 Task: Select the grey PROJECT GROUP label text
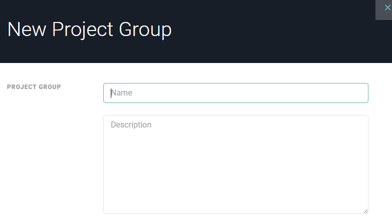tap(34, 87)
